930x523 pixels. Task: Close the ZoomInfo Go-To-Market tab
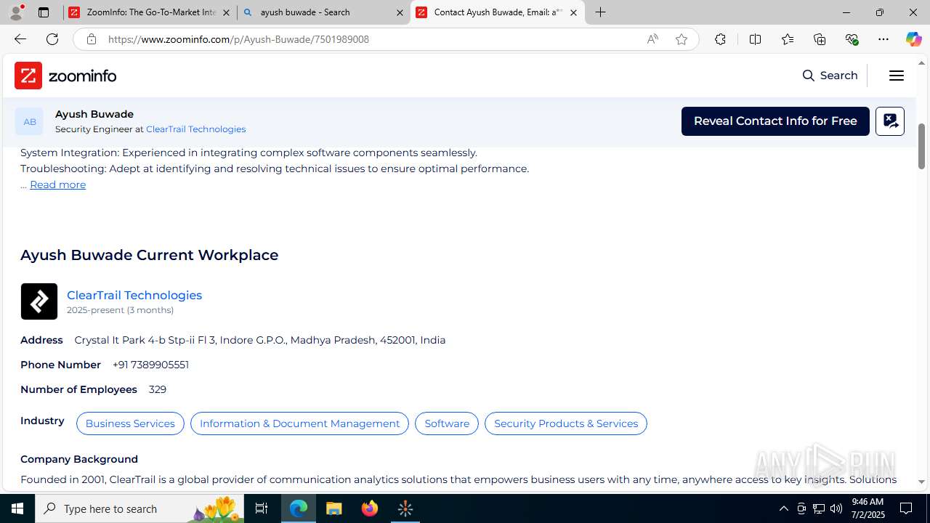tap(226, 12)
